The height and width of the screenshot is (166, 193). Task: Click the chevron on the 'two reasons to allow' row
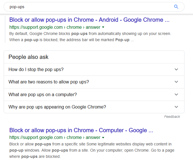click(x=176, y=82)
